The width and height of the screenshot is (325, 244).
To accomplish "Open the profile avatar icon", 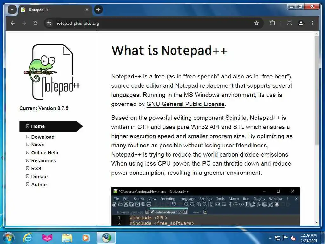I will click(301, 23).
